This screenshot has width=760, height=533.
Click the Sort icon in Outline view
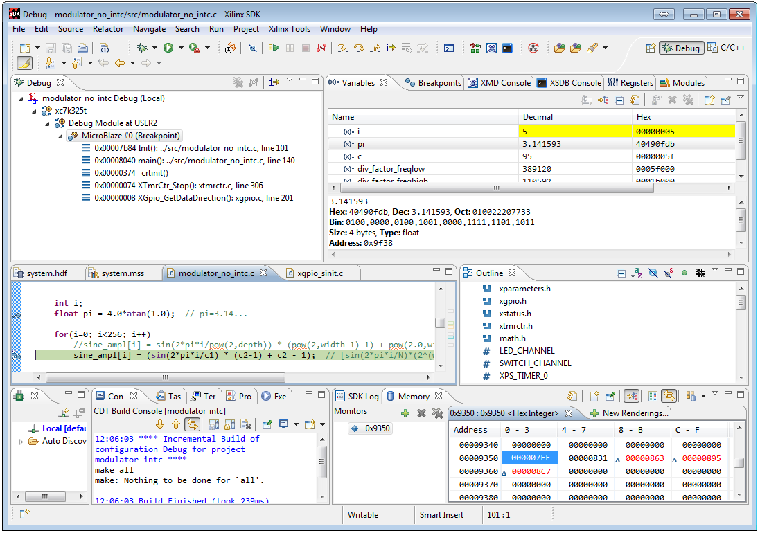[x=637, y=273]
